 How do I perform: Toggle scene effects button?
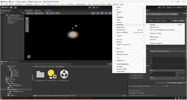110,13
